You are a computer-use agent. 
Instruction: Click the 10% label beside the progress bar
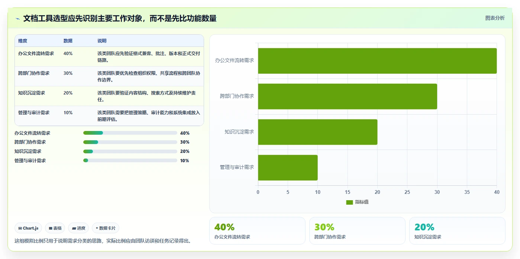pos(185,161)
